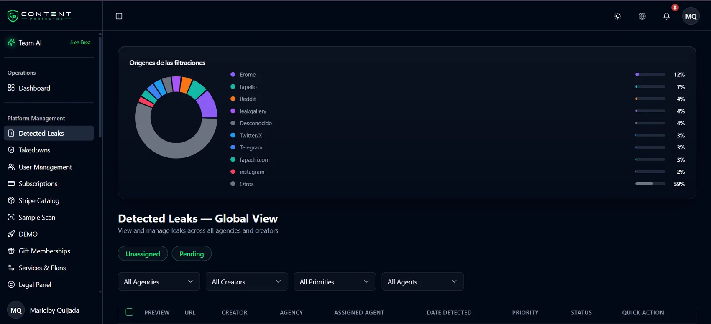The width and height of the screenshot is (711, 324).
Task: Click the STATUS column header
Action: pos(581,312)
